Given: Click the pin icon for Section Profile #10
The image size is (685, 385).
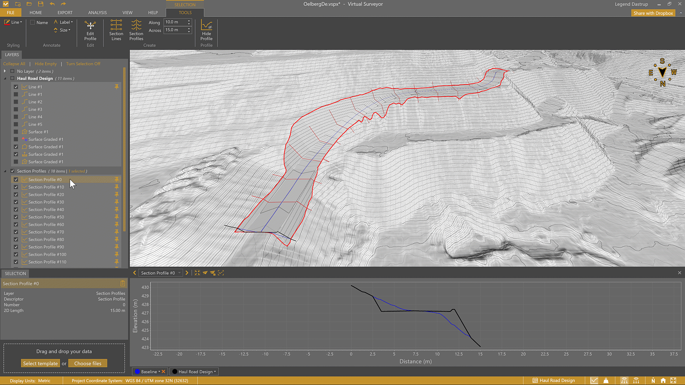Looking at the screenshot, I should click(116, 187).
